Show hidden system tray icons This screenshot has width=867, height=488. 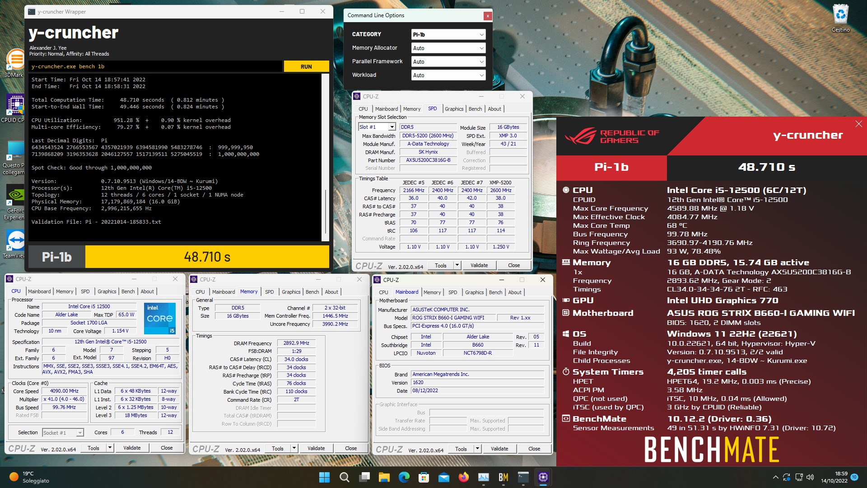[775, 477]
